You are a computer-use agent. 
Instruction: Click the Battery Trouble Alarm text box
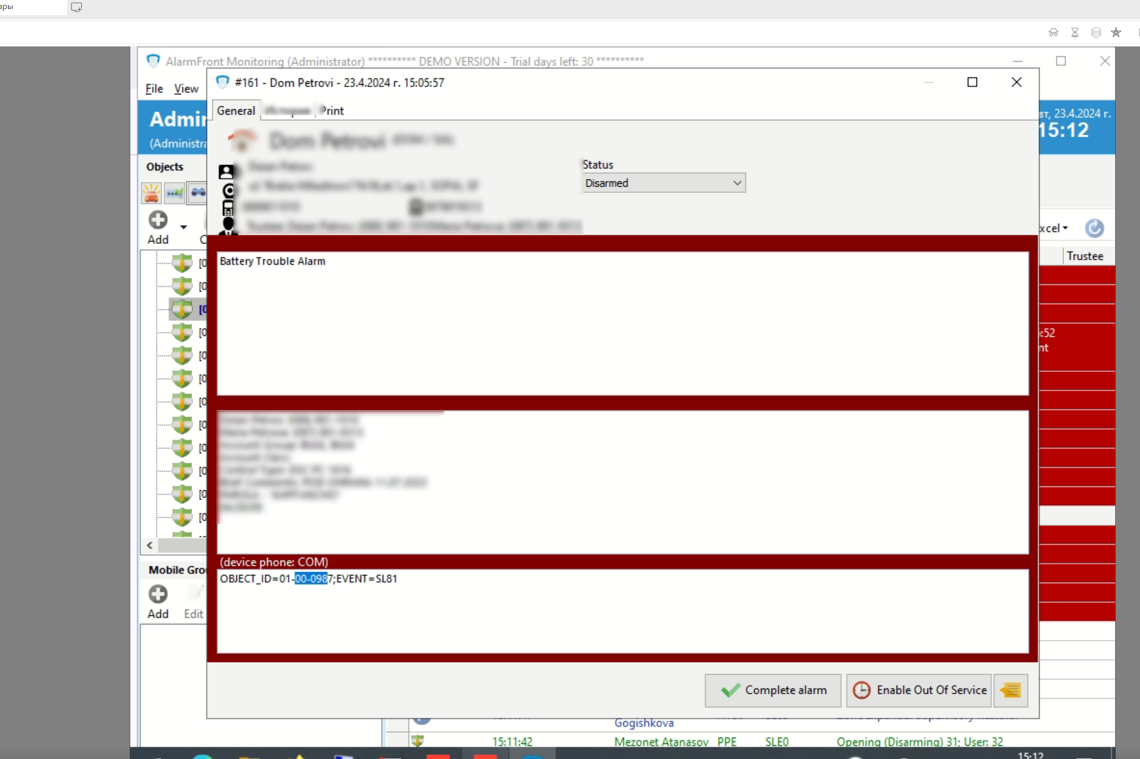click(x=623, y=323)
